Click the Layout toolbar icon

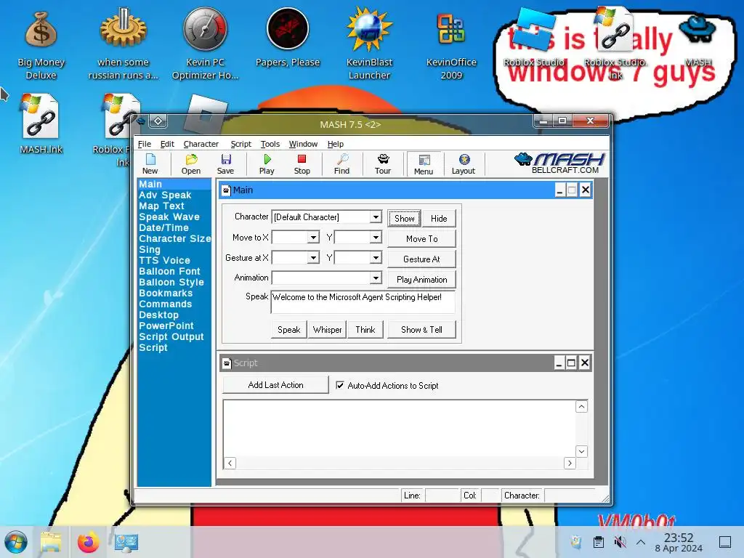click(464, 164)
